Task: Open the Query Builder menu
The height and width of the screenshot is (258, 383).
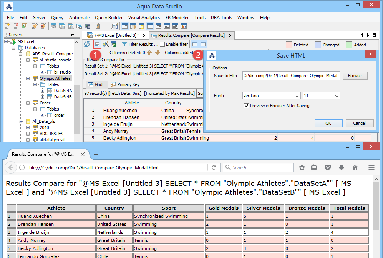Action: 109,18
